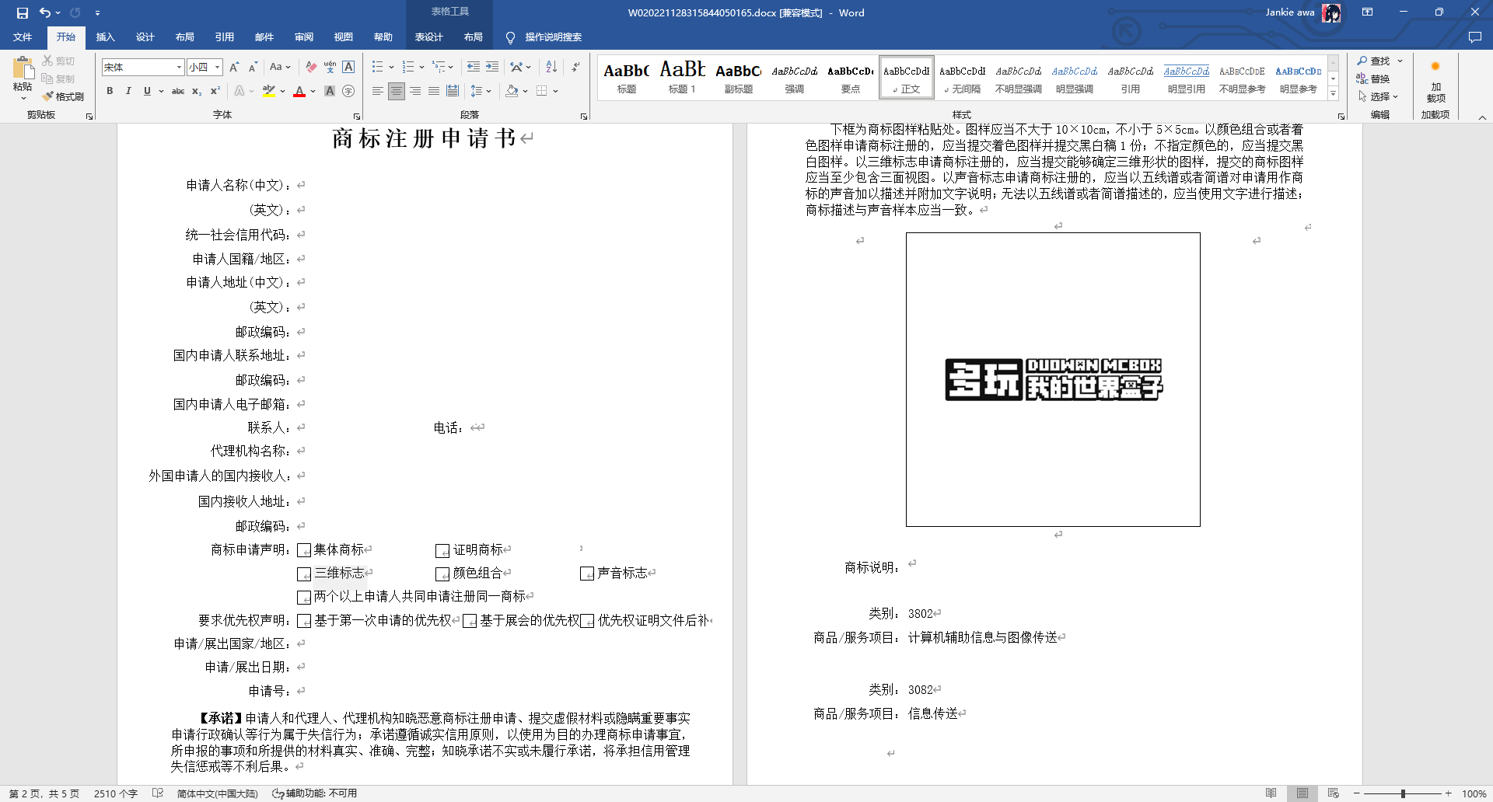Open the 审阅 ribbon tab

coord(304,37)
